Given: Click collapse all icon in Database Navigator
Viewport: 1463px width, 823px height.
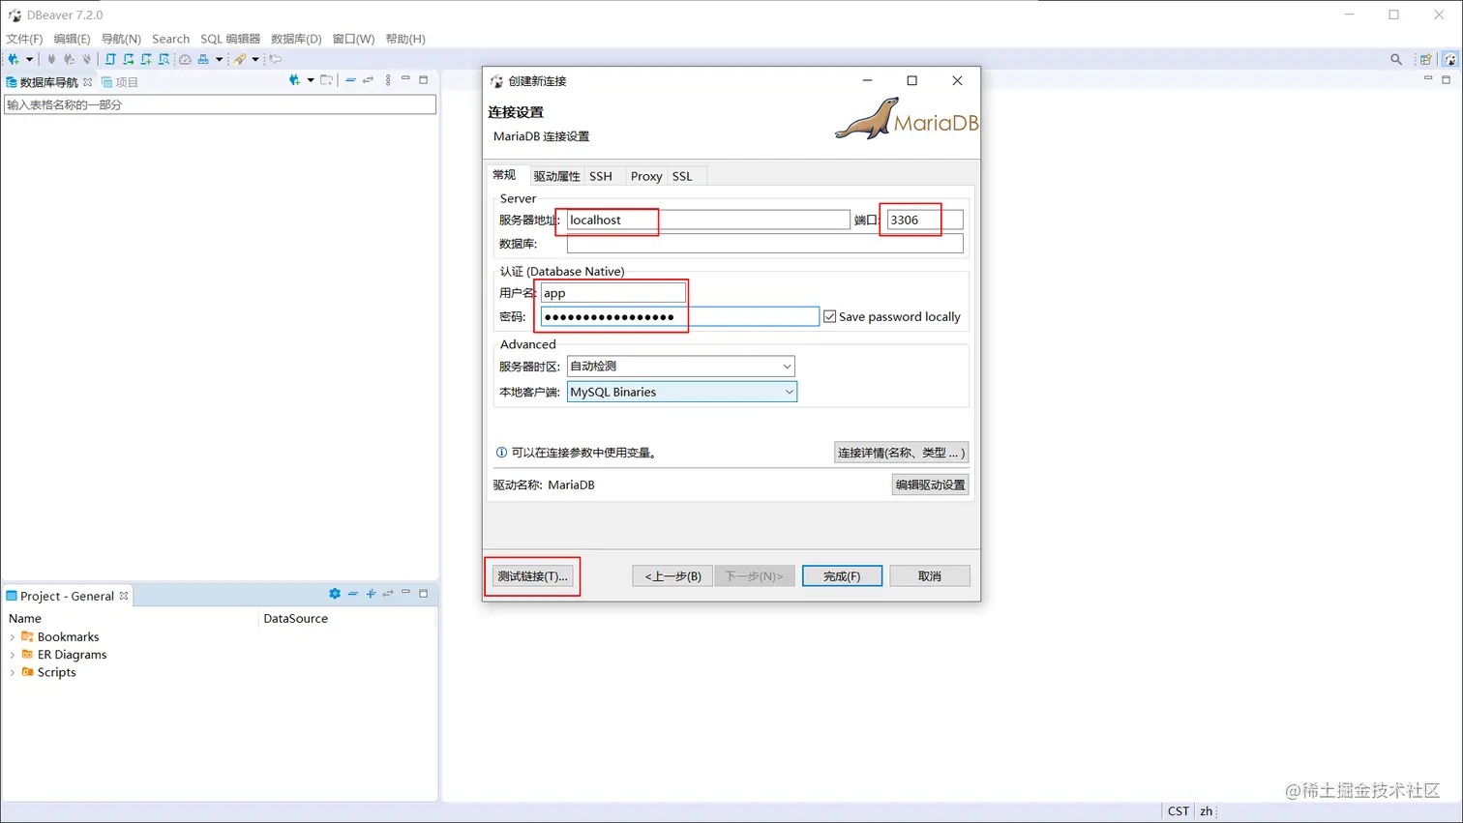Looking at the screenshot, I should 350,80.
